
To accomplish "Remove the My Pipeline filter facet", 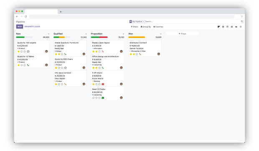I will pos(143,22).
